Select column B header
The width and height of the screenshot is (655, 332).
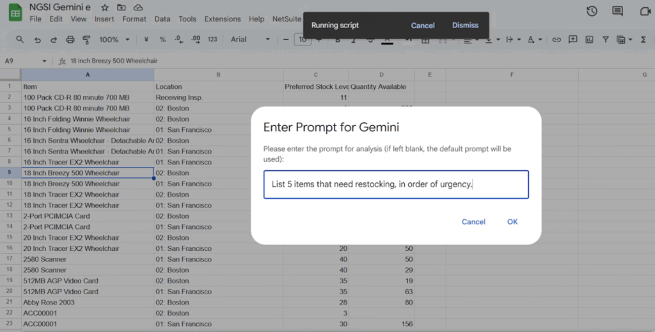219,75
